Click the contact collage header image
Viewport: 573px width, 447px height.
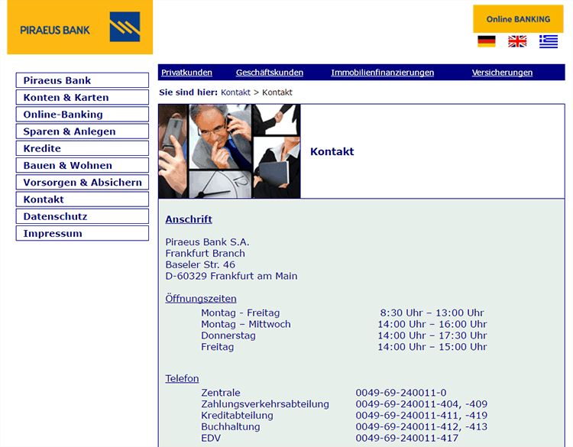[229, 151]
